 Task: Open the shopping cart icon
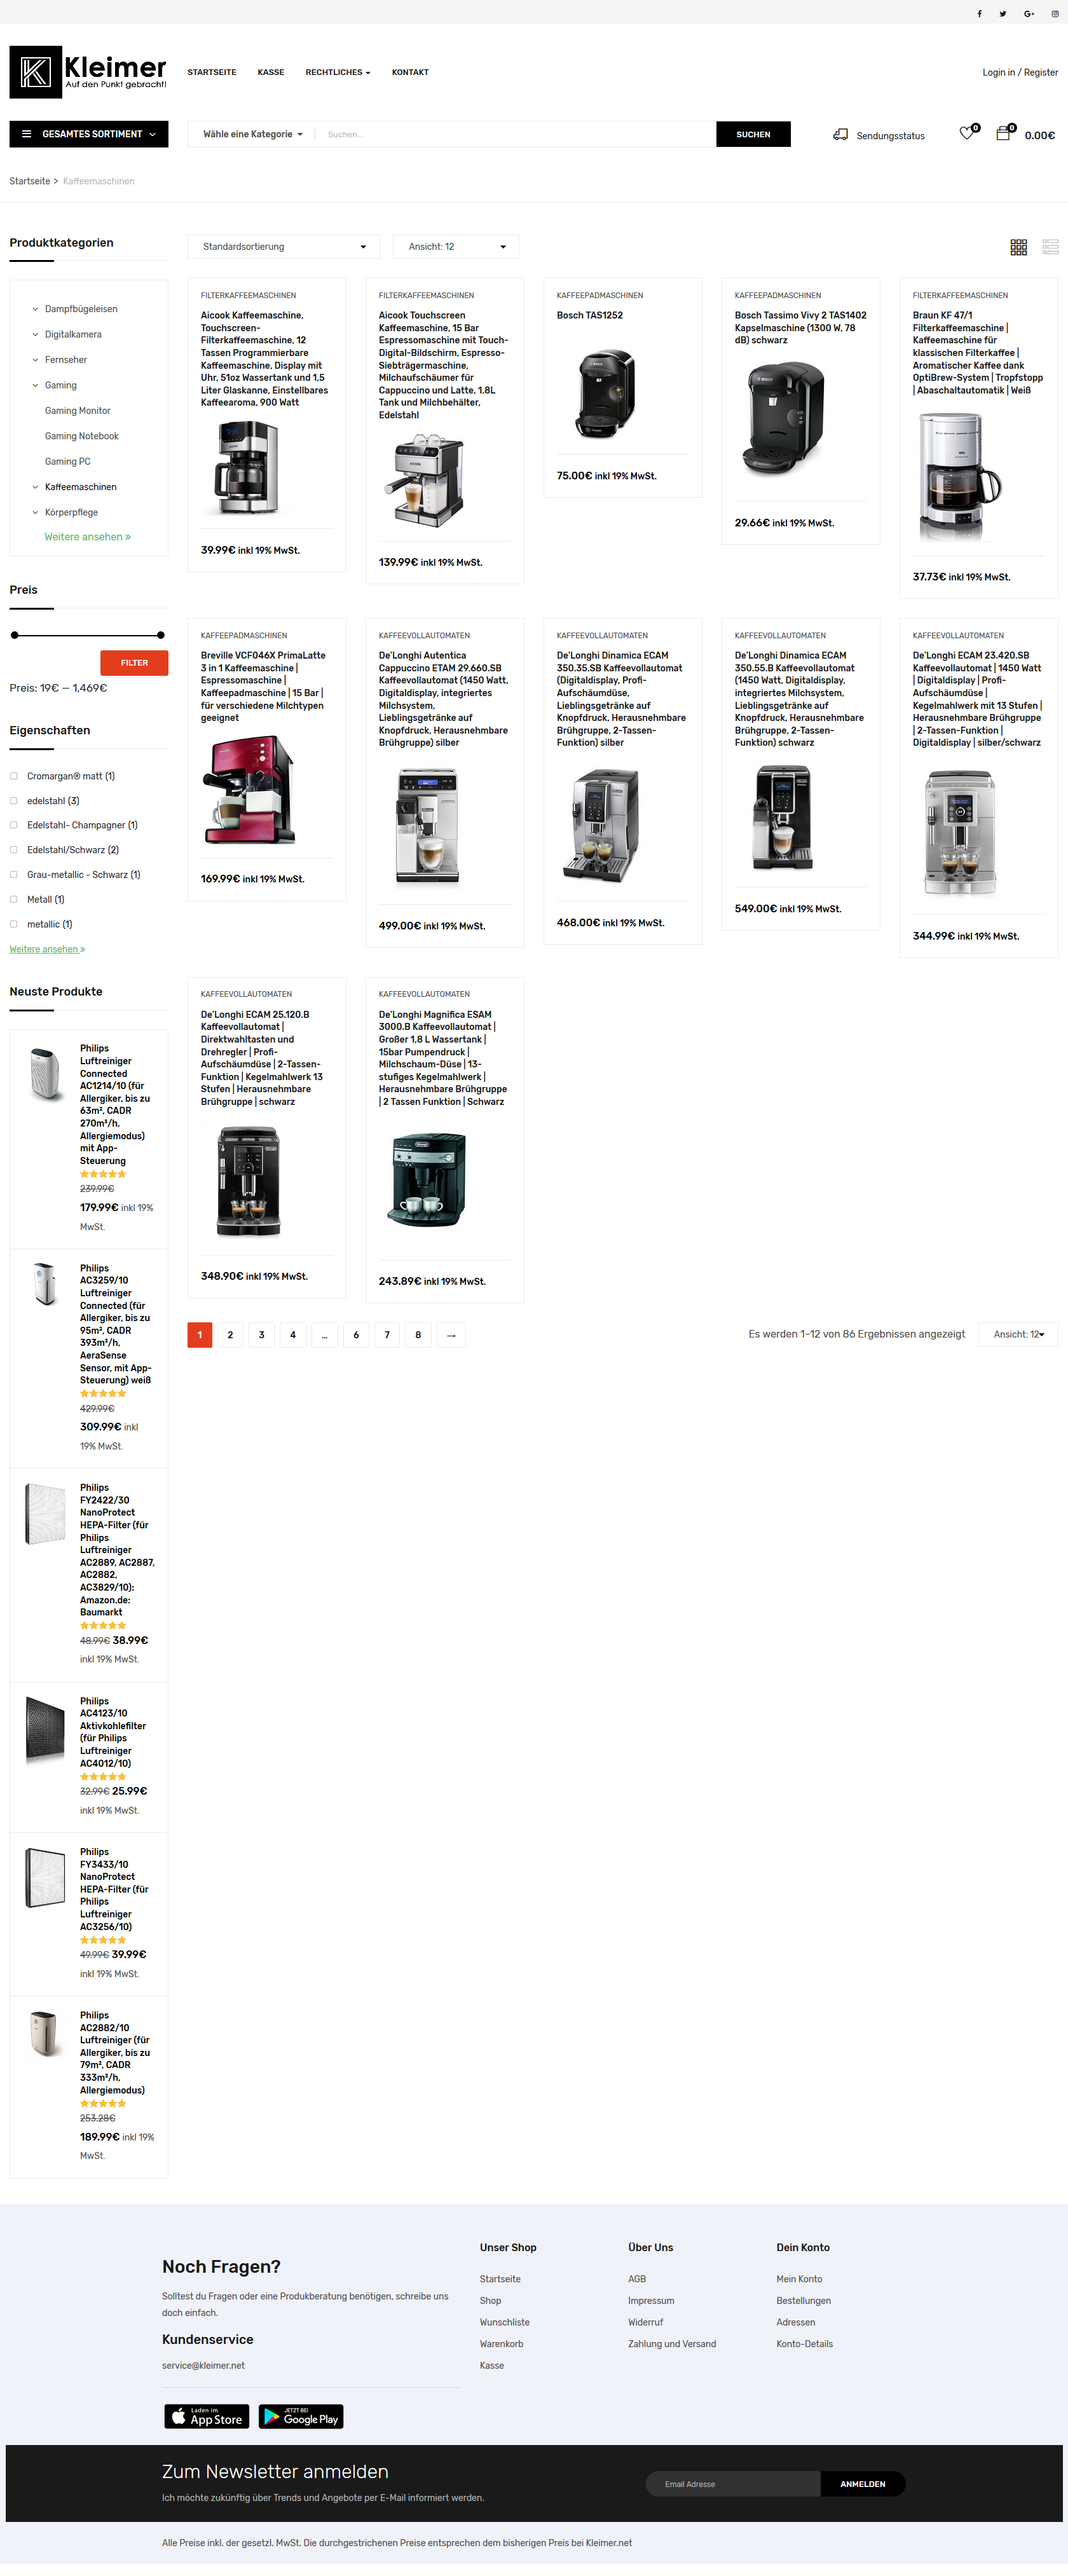pos(1004,133)
